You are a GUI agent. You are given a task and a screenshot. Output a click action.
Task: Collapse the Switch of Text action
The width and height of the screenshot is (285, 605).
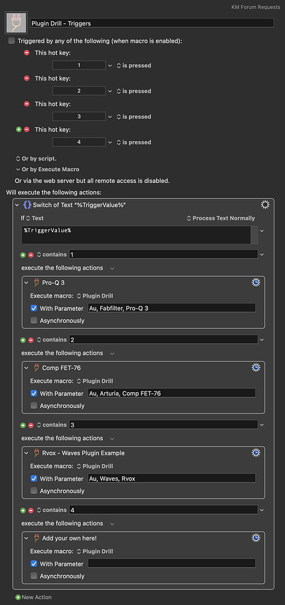(x=17, y=205)
